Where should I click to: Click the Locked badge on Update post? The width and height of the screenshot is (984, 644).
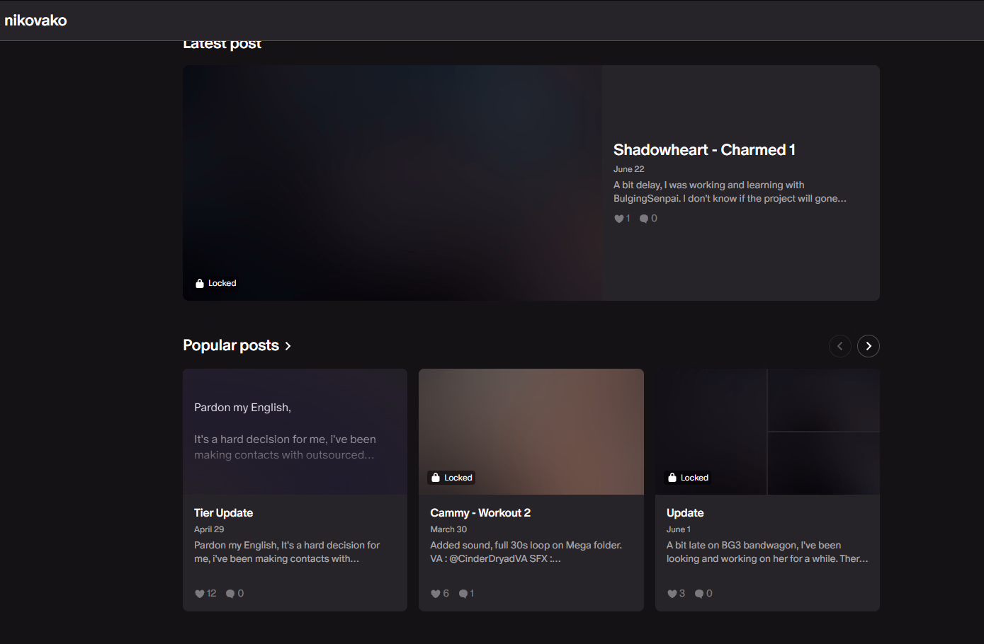[x=688, y=478]
